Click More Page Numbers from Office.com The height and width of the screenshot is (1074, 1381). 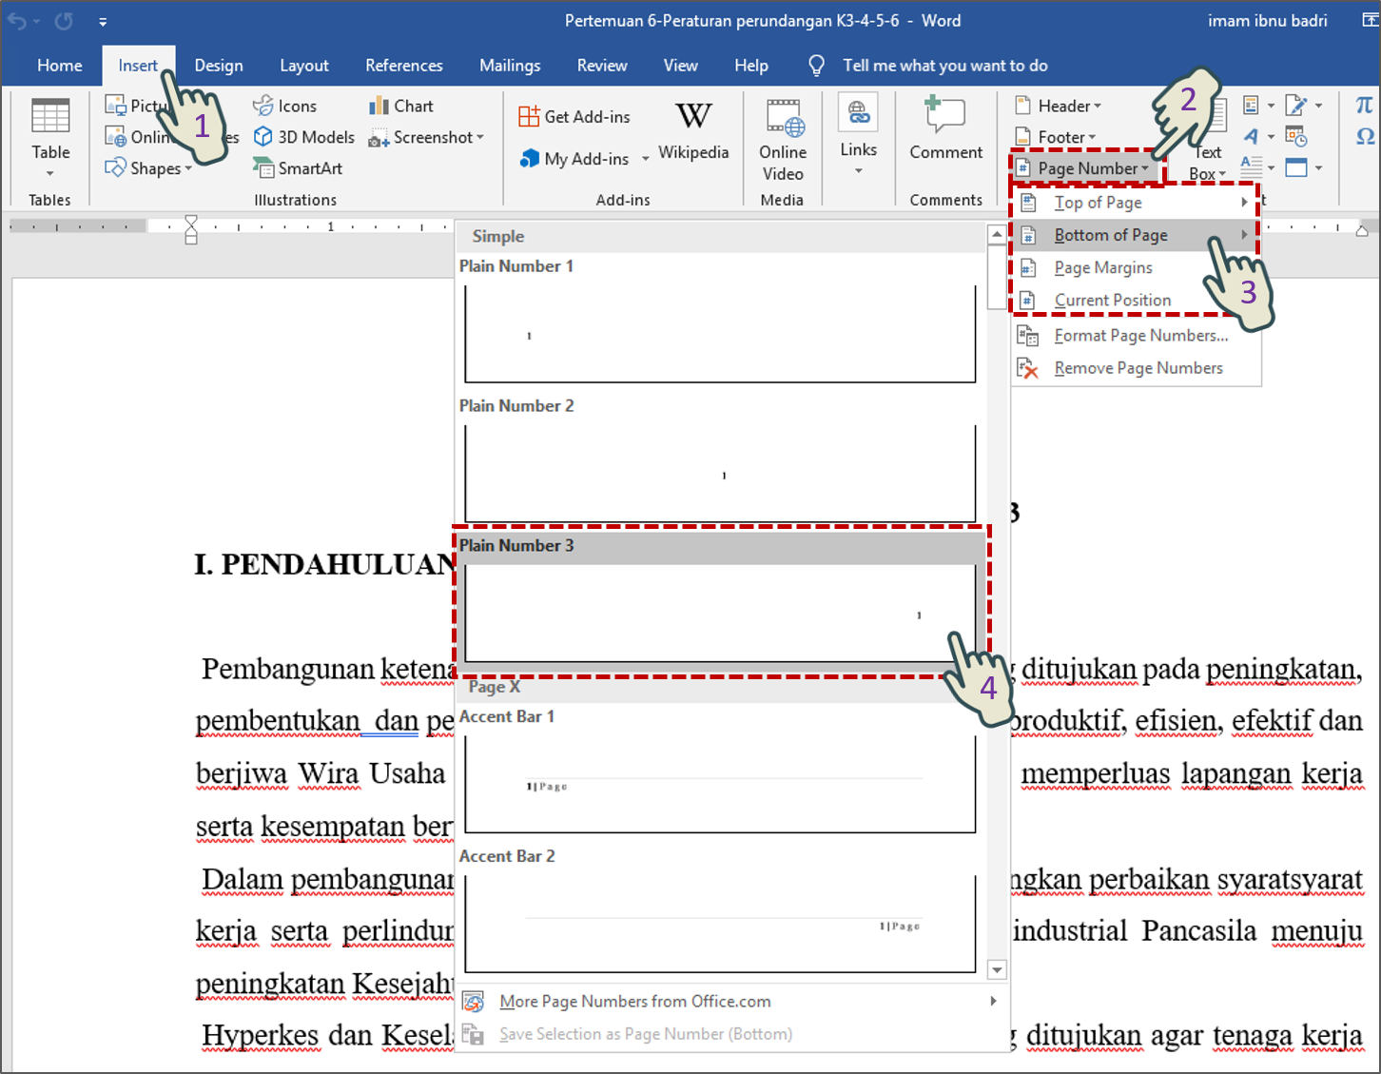634,1001
